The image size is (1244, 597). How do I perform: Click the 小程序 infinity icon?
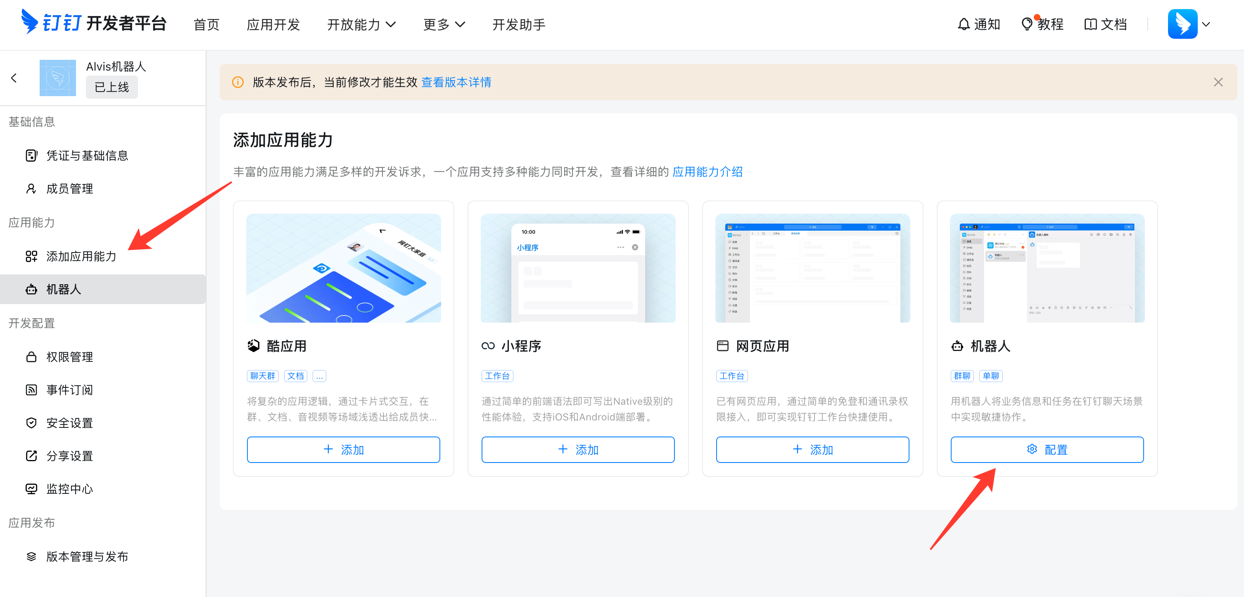coord(488,346)
